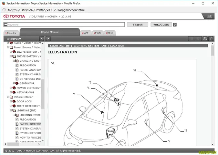Viewport: 218px width, 155px height.
Task: Click the tree panel scroll down arrow
Action: click(43, 140)
